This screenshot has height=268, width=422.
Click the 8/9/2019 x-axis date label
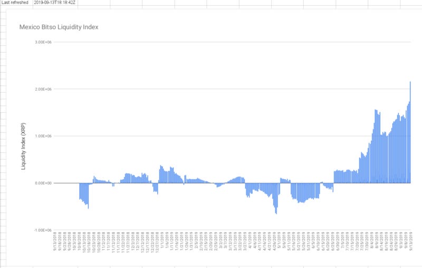(x=377, y=240)
